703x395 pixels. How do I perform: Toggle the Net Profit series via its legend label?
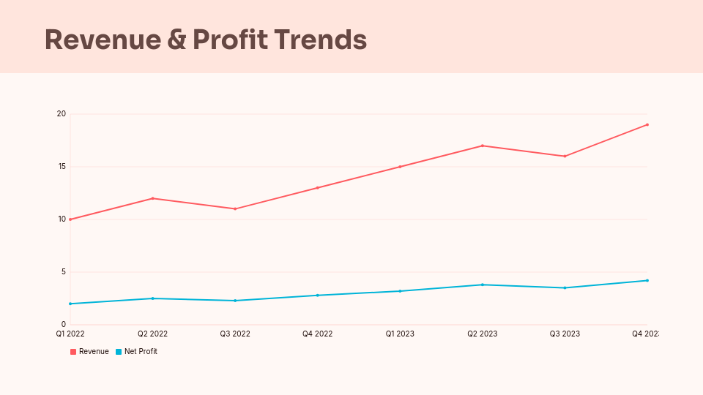click(x=141, y=352)
